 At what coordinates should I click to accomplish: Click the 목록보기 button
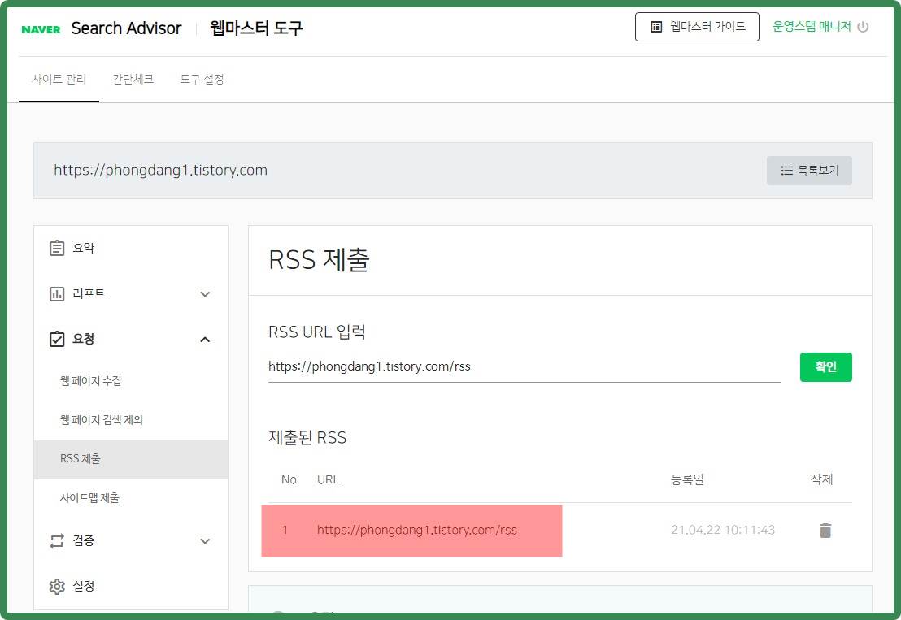[809, 171]
